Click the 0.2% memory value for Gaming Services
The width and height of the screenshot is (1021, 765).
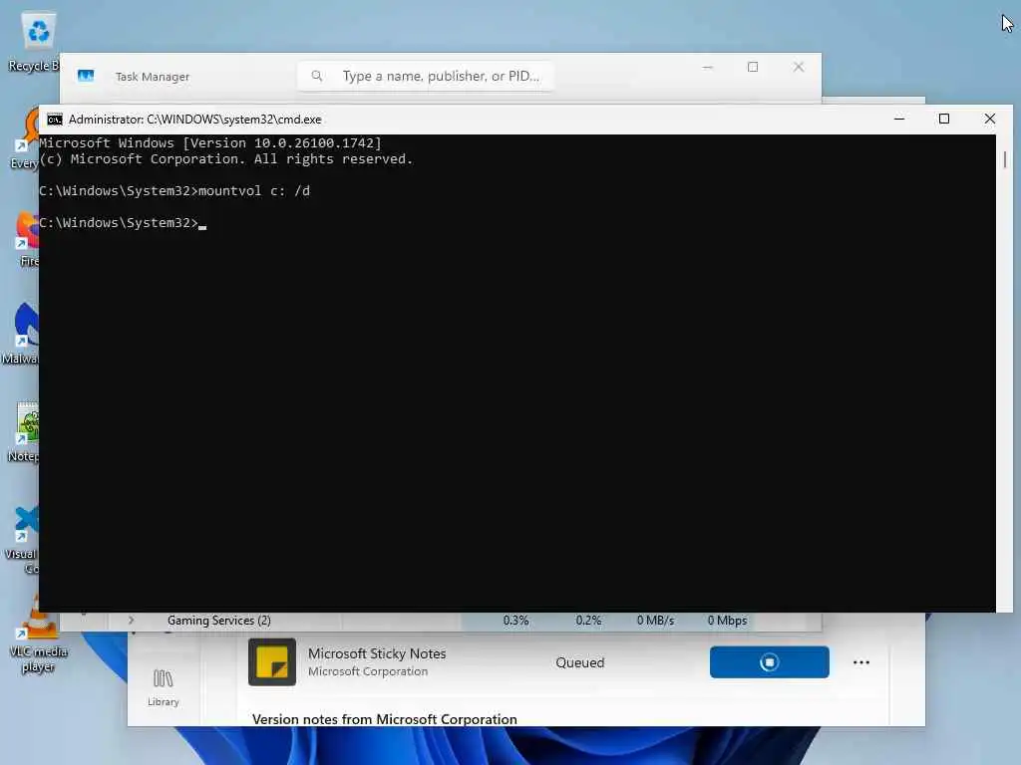tap(588, 621)
